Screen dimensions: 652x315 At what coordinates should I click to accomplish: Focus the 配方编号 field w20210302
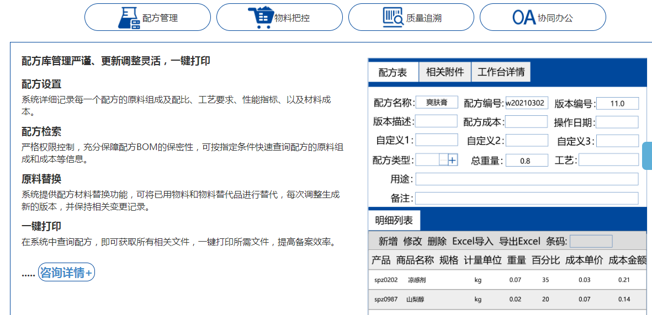tap(527, 103)
